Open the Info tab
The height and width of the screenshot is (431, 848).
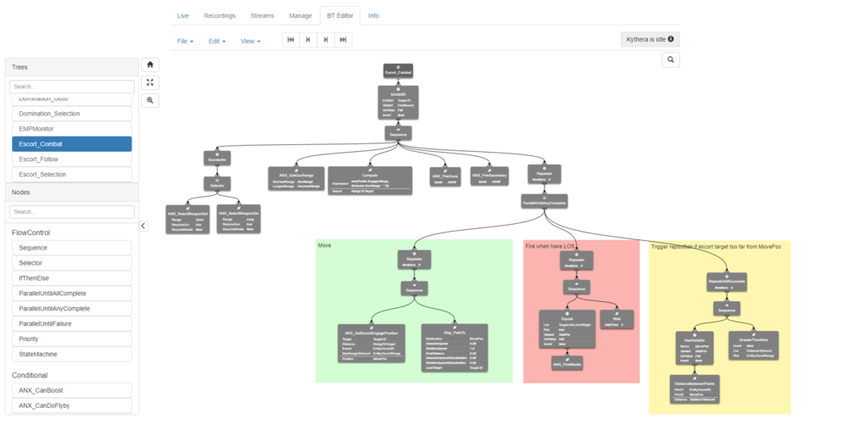pos(373,15)
